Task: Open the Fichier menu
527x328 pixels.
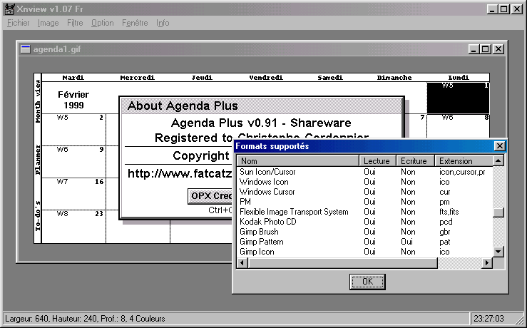Action: [18, 23]
